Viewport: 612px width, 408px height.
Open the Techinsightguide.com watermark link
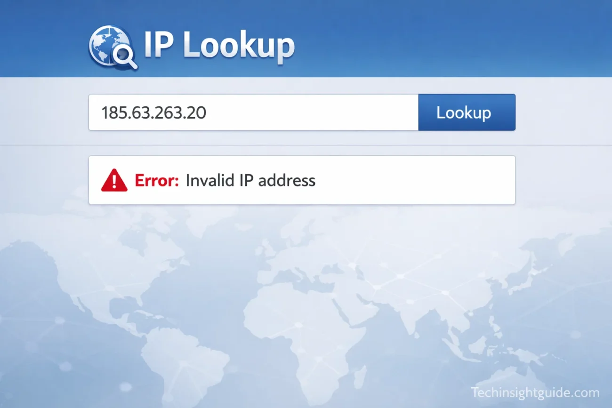(535, 392)
